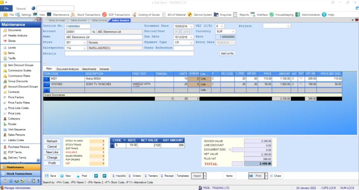Image resolution: width=359 pixels, height=190 pixels.
Task: Click the Close button in bottom bar
Action: click(275, 176)
